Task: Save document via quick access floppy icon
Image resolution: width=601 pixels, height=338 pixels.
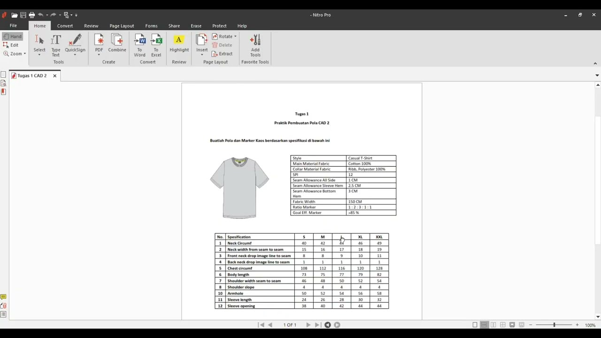Action: click(x=23, y=15)
